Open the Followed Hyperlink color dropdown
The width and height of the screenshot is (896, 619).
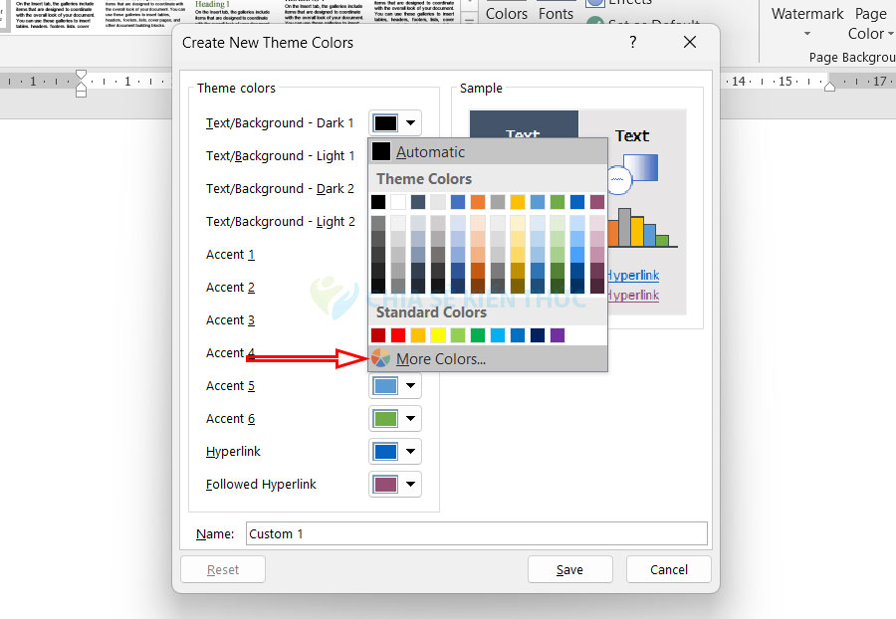[395, 485]
